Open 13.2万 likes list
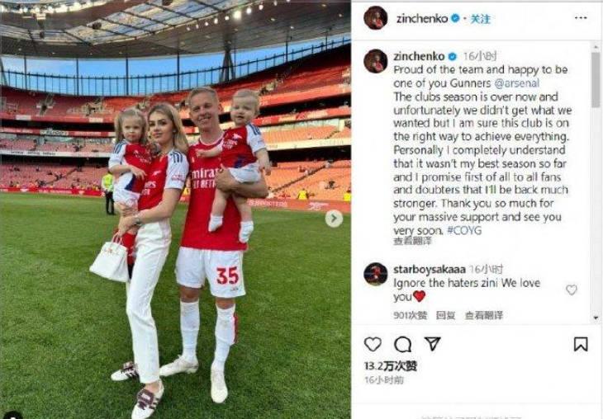The image size is (603, 419). [x=391, y=365]
